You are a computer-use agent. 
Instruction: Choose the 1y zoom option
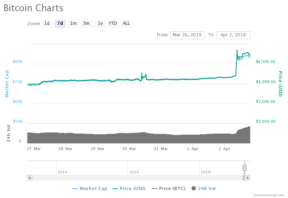point(100,24)
